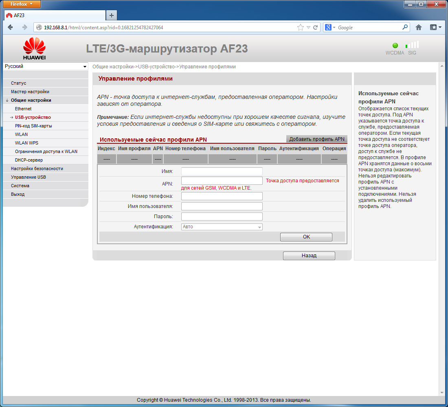Image resolution: width=448 pixels, height=407 pixels.
Task: Focus the APN input field
Action: pos(222,181)
